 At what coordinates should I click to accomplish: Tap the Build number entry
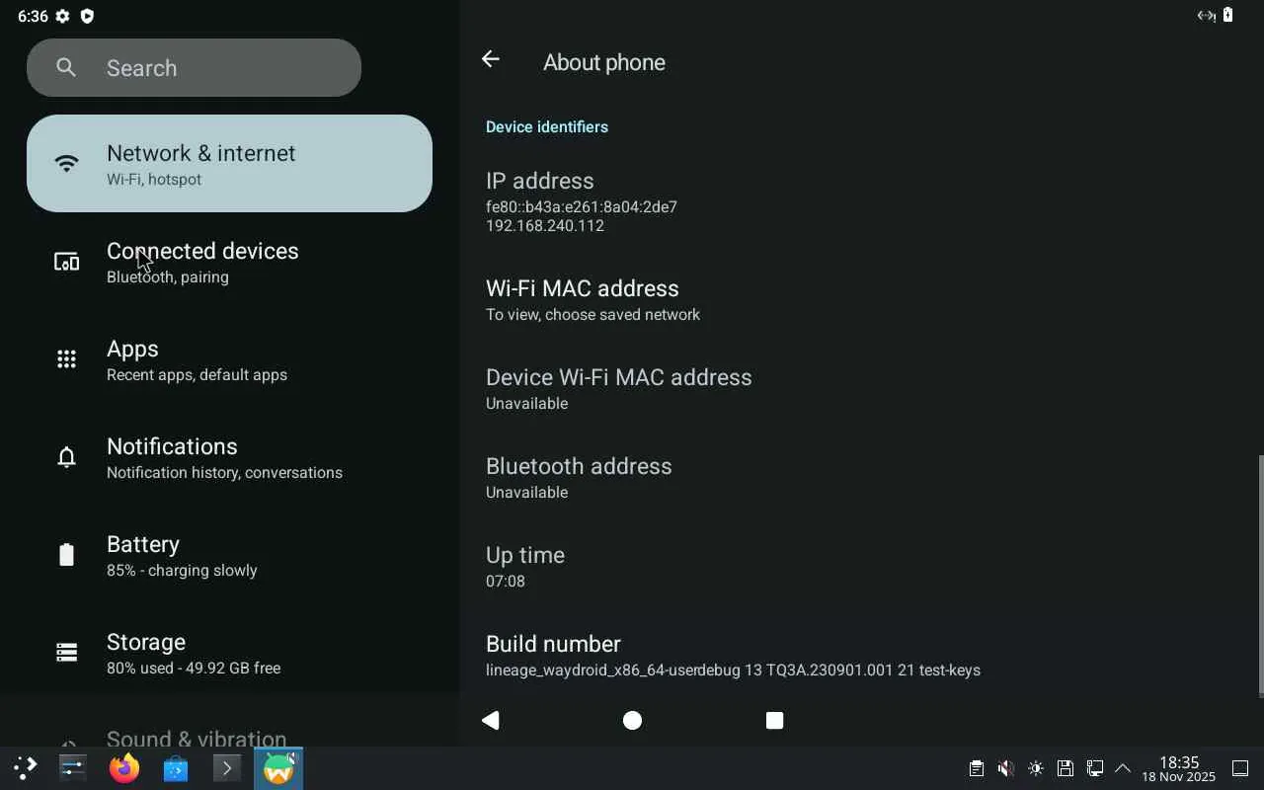pos(859,656)
